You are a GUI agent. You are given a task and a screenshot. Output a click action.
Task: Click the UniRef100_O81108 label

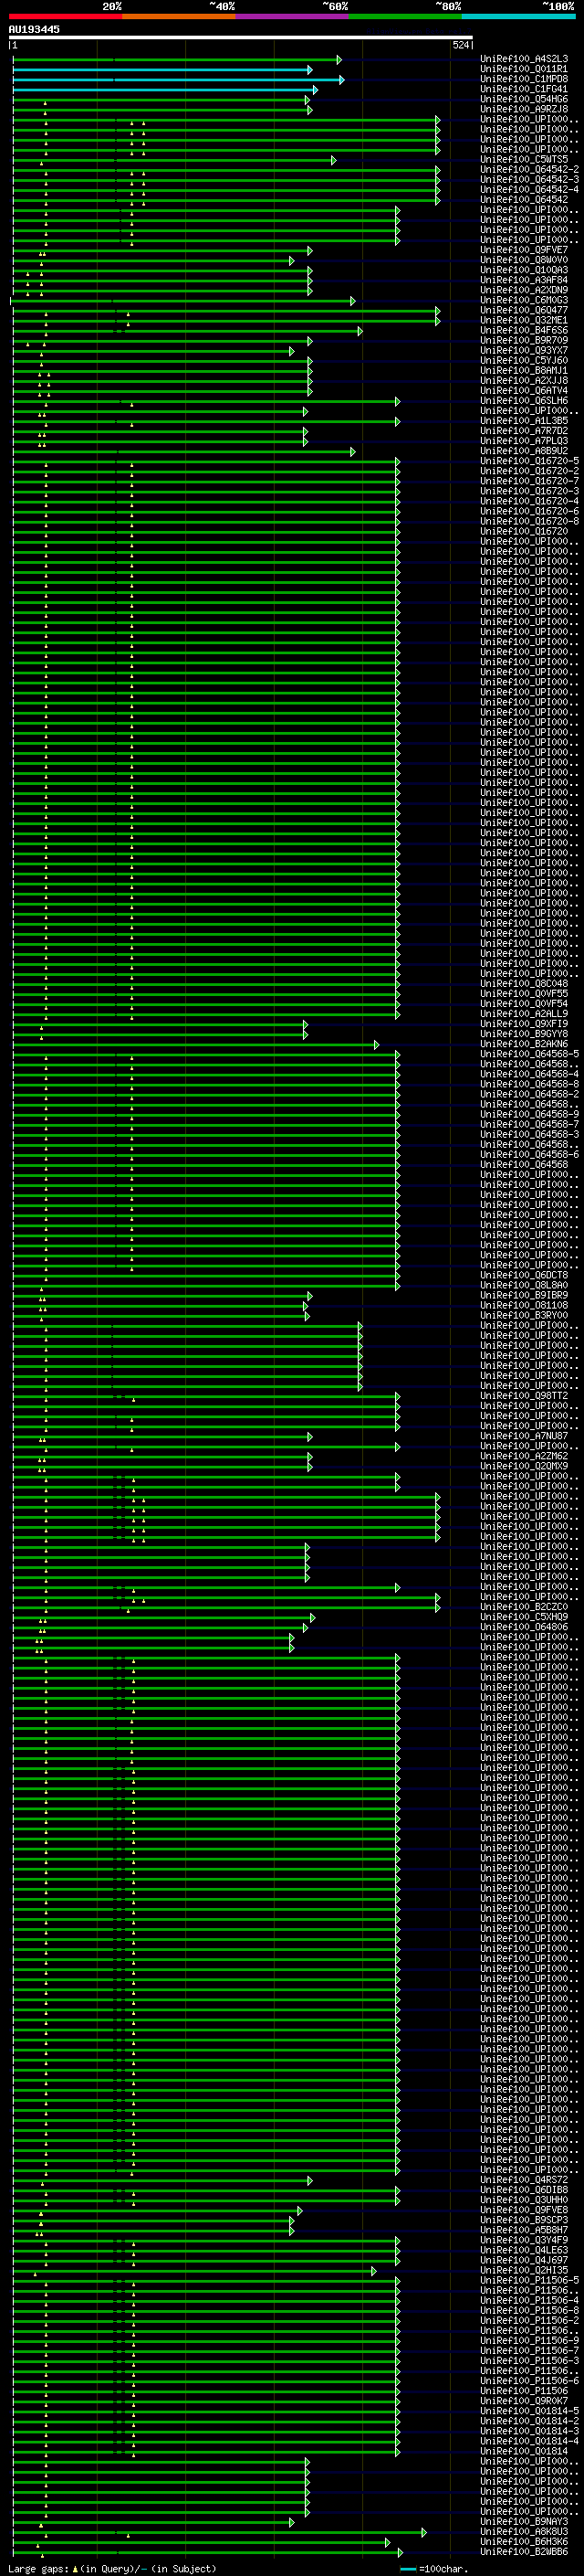click(524, 1305)
